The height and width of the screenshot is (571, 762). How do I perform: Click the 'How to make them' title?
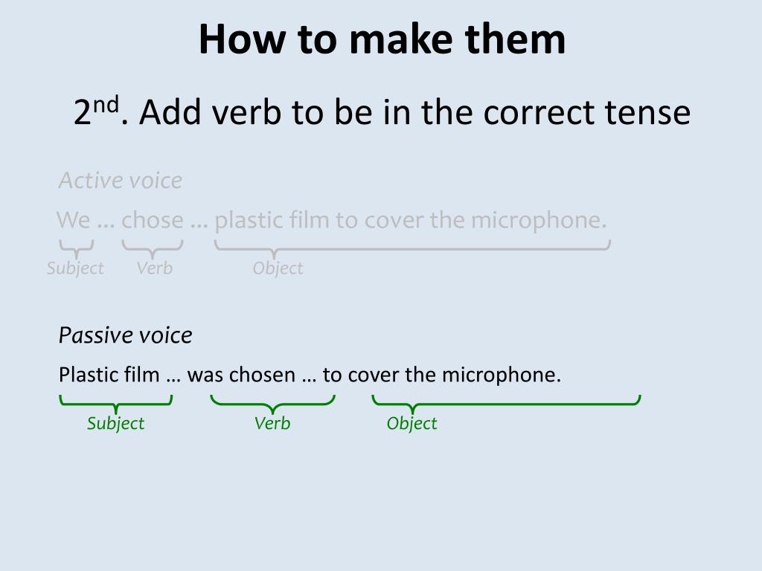[x=382, y=39]
